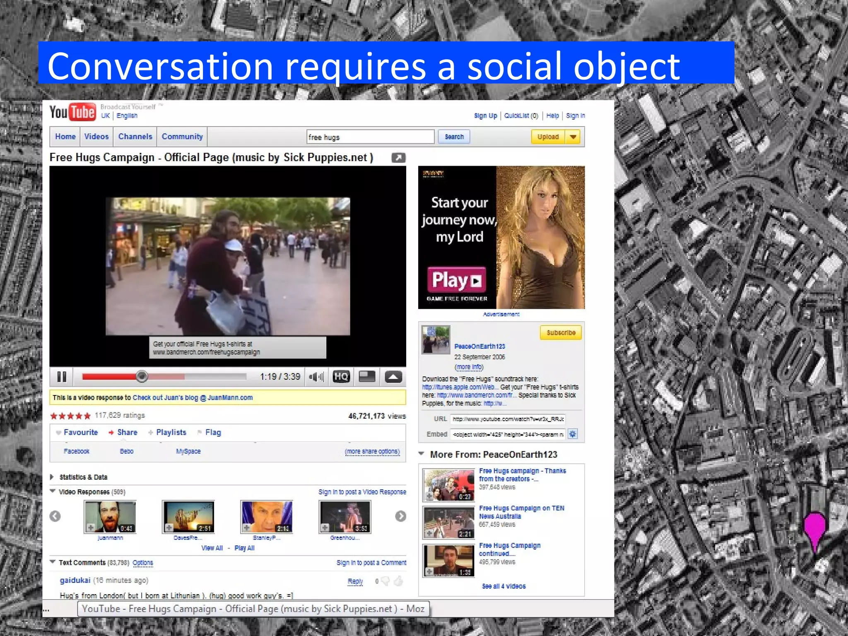This screenshot has height=636, width=848.
Task: Open StanleyP... video response thumbnail
Action: pyautogui.click(x=267, y=517)
